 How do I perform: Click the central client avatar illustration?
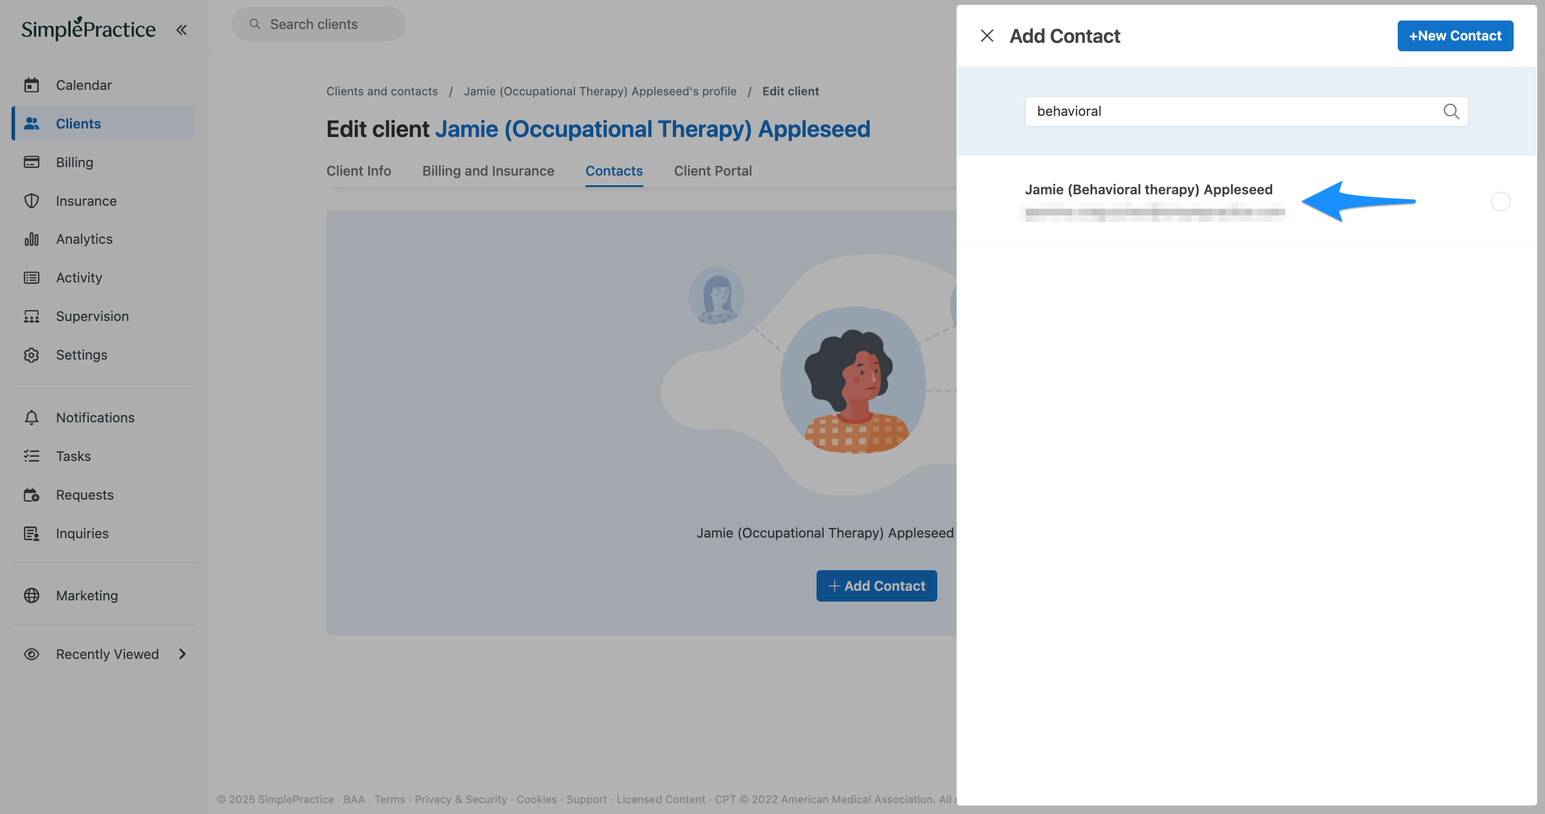pos(853,380)
